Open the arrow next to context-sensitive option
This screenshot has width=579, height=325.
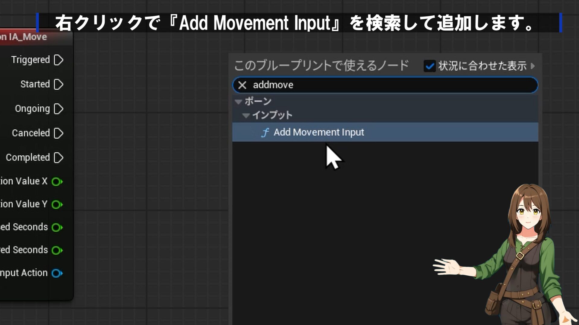click(533, 66)
